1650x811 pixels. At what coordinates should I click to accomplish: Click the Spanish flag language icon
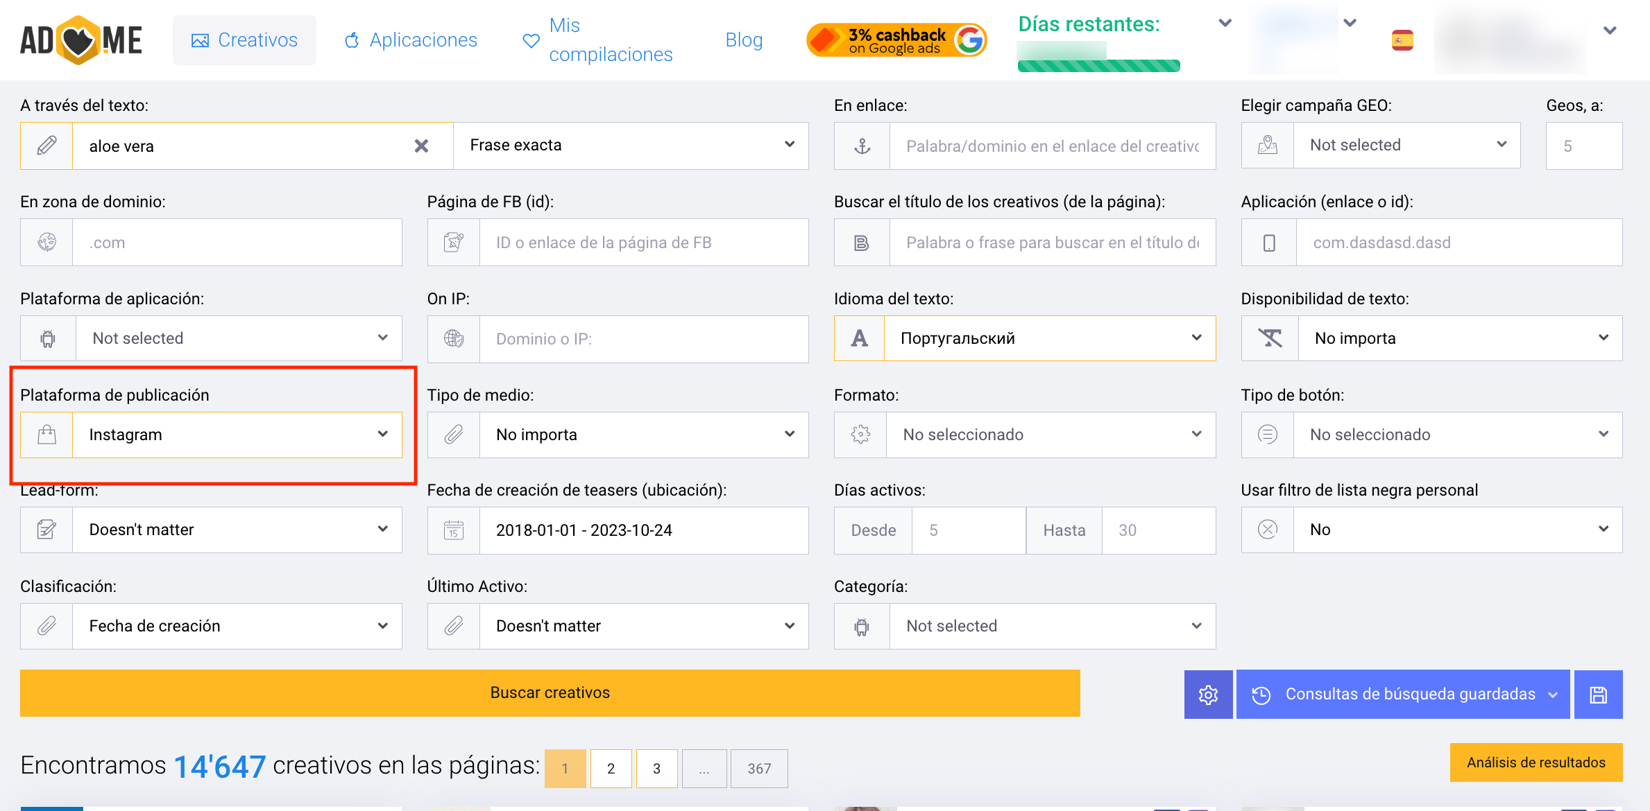tap(1402, 40)
